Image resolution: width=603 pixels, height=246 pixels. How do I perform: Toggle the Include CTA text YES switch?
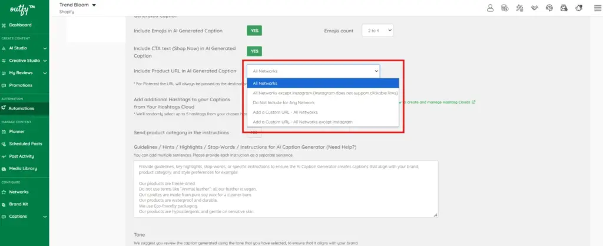254,51
